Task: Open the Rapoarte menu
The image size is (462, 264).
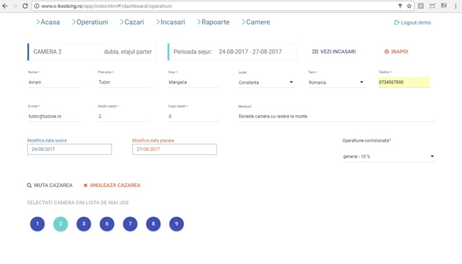Action: pyautogui.click(x=214, y=22)
